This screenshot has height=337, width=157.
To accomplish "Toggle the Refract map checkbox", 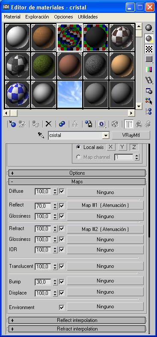I will click(x=62, y=228).
